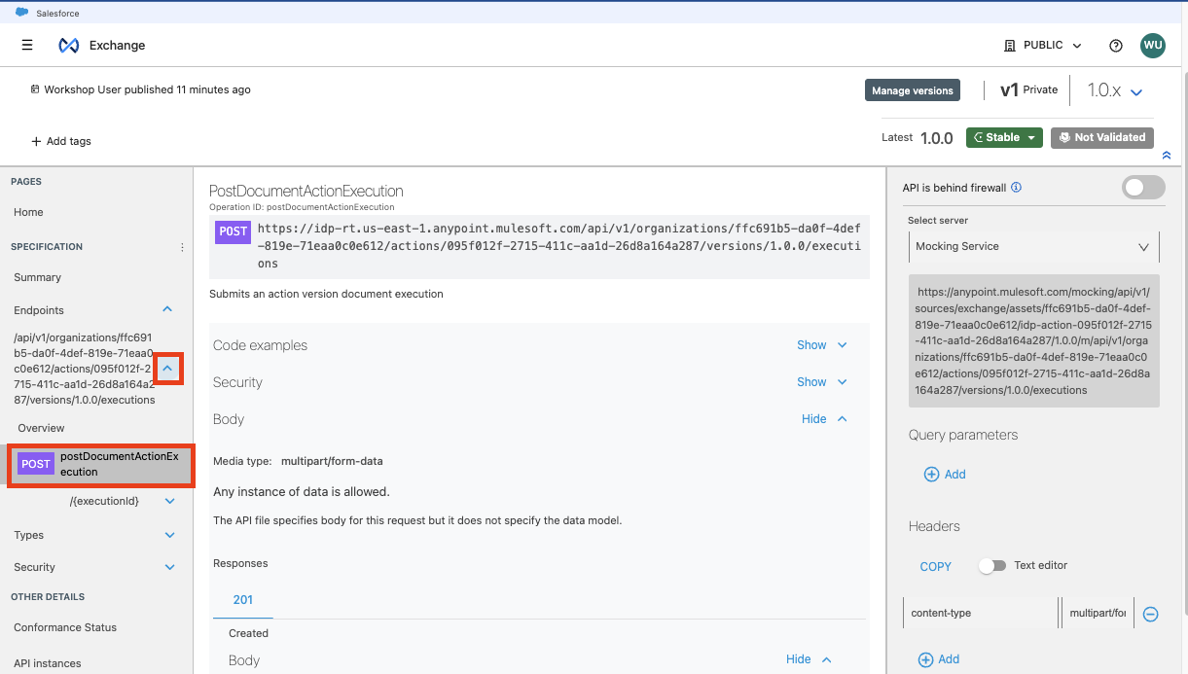Click COPY in the Headers section
Viewport: 1188px width, 674px height.
(935, 566)
